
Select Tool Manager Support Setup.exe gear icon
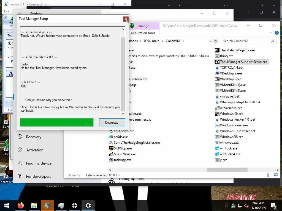[217, 62]
